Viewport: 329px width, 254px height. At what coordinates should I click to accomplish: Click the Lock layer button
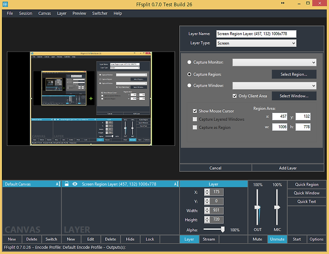tap(150, 239)
